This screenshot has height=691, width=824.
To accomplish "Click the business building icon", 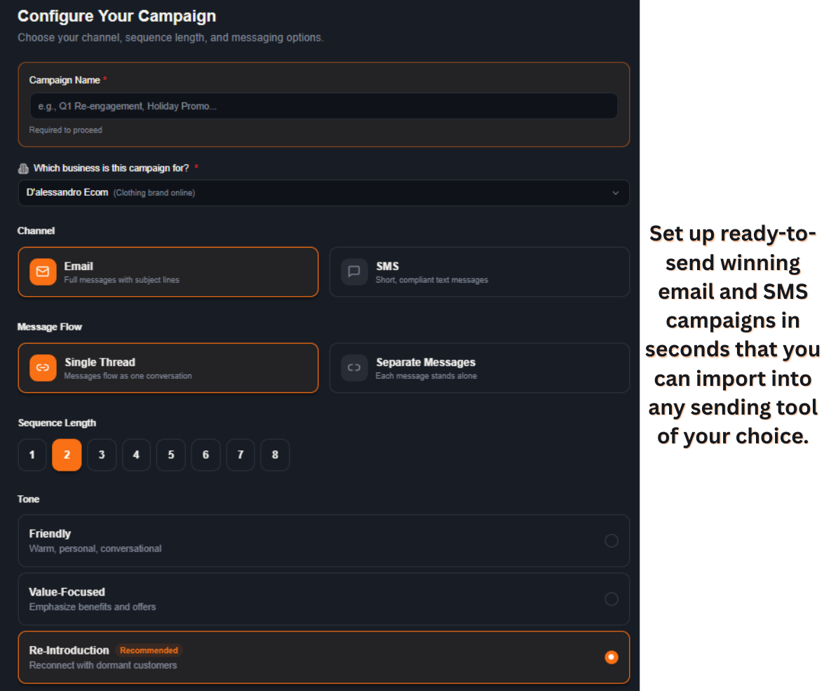I will click(x=23, y=168).
